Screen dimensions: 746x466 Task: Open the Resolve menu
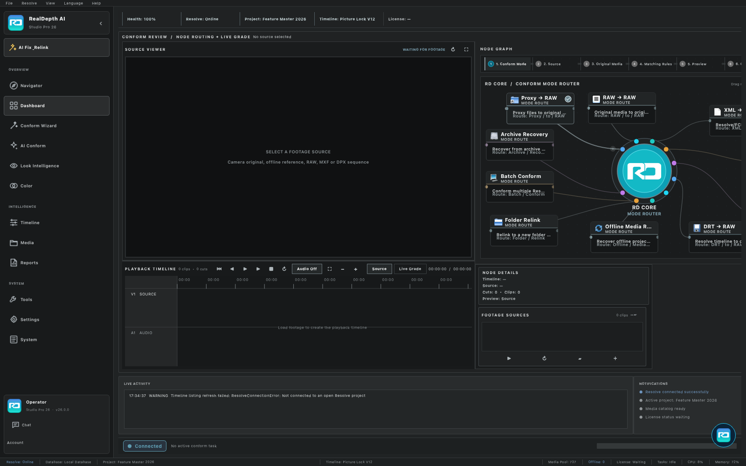click(29, 3)
